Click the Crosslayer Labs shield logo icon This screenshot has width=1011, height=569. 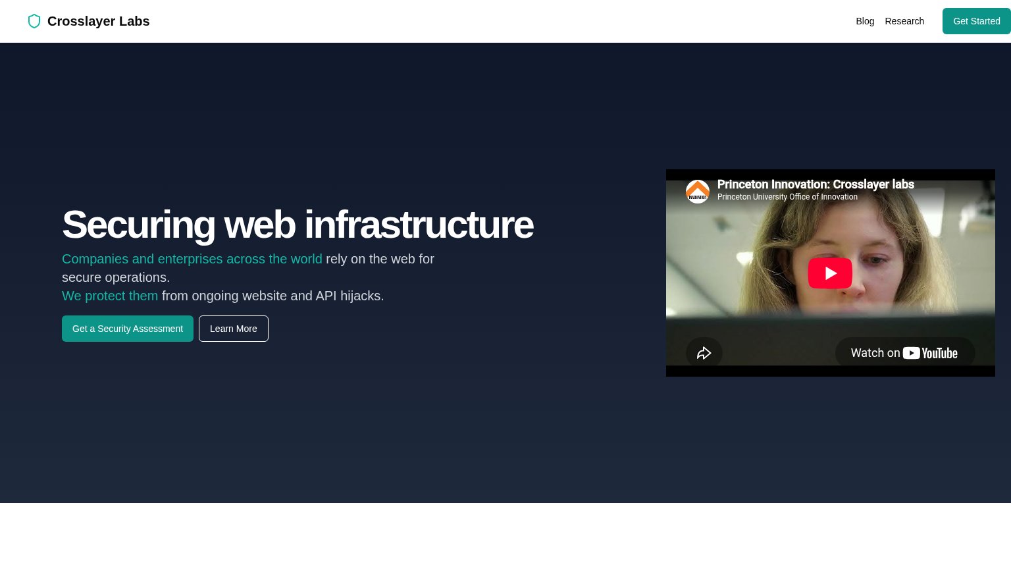pos(34,21)
